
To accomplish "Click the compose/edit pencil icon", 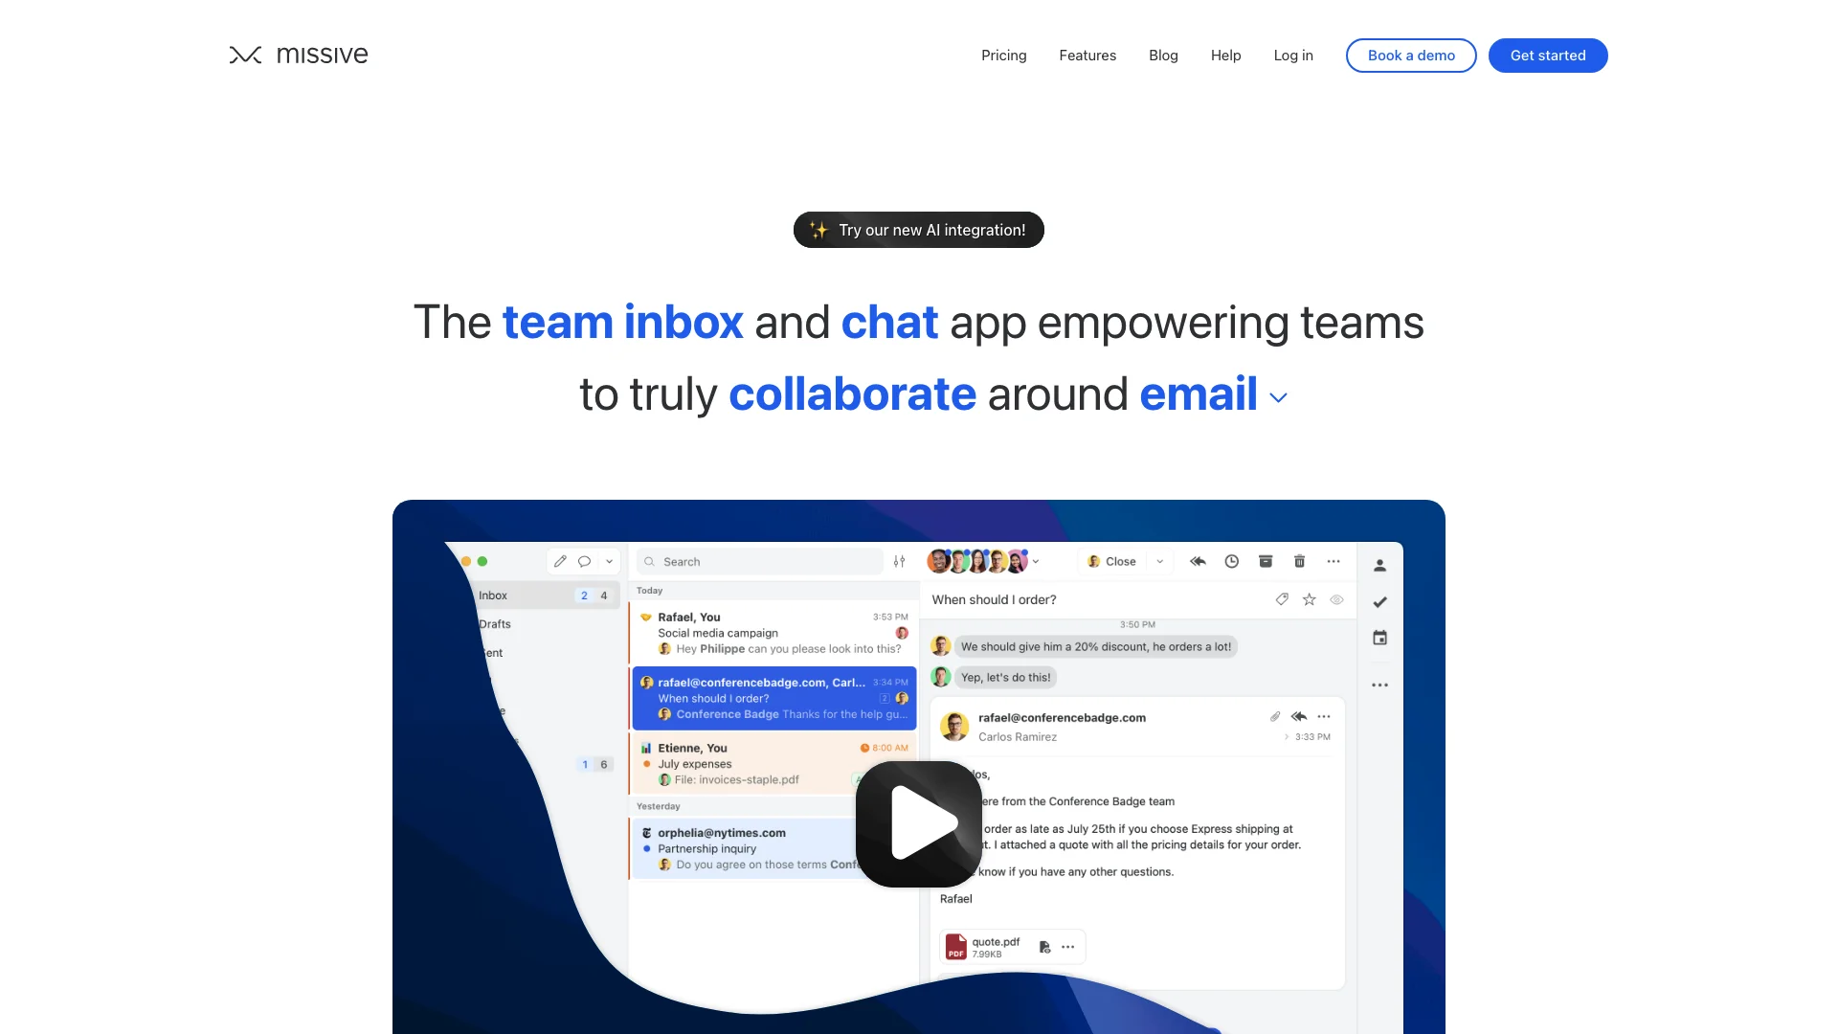I will tap(560, 560).
